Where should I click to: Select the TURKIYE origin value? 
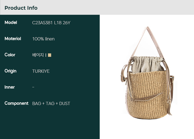click(41, 71)
